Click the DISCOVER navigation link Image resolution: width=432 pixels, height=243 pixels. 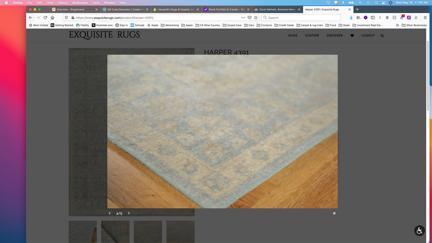(335, 35)
